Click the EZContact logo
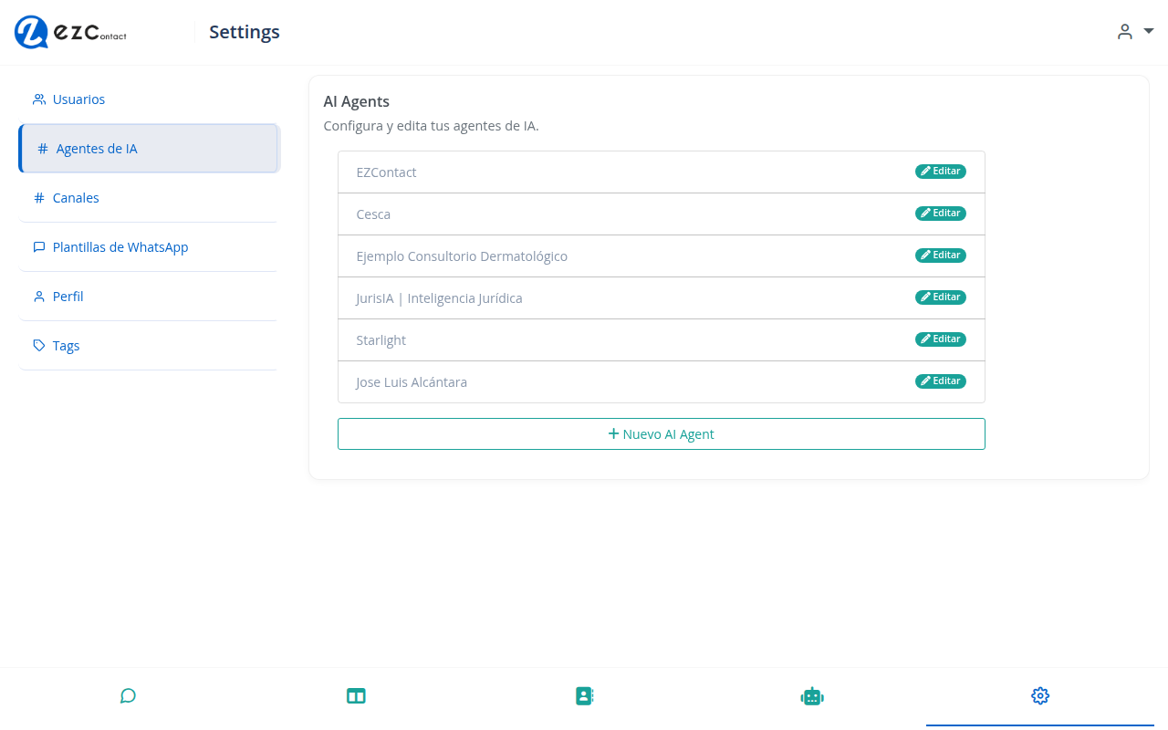The height and width of the screenshot is (730, 1168). [x=69, y=33]
